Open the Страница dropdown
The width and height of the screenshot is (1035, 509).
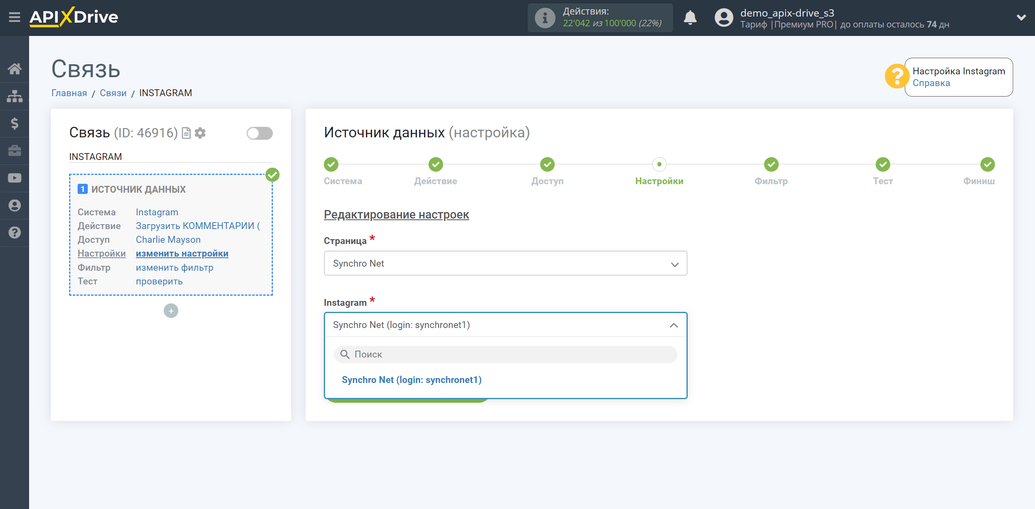(505, 263)
